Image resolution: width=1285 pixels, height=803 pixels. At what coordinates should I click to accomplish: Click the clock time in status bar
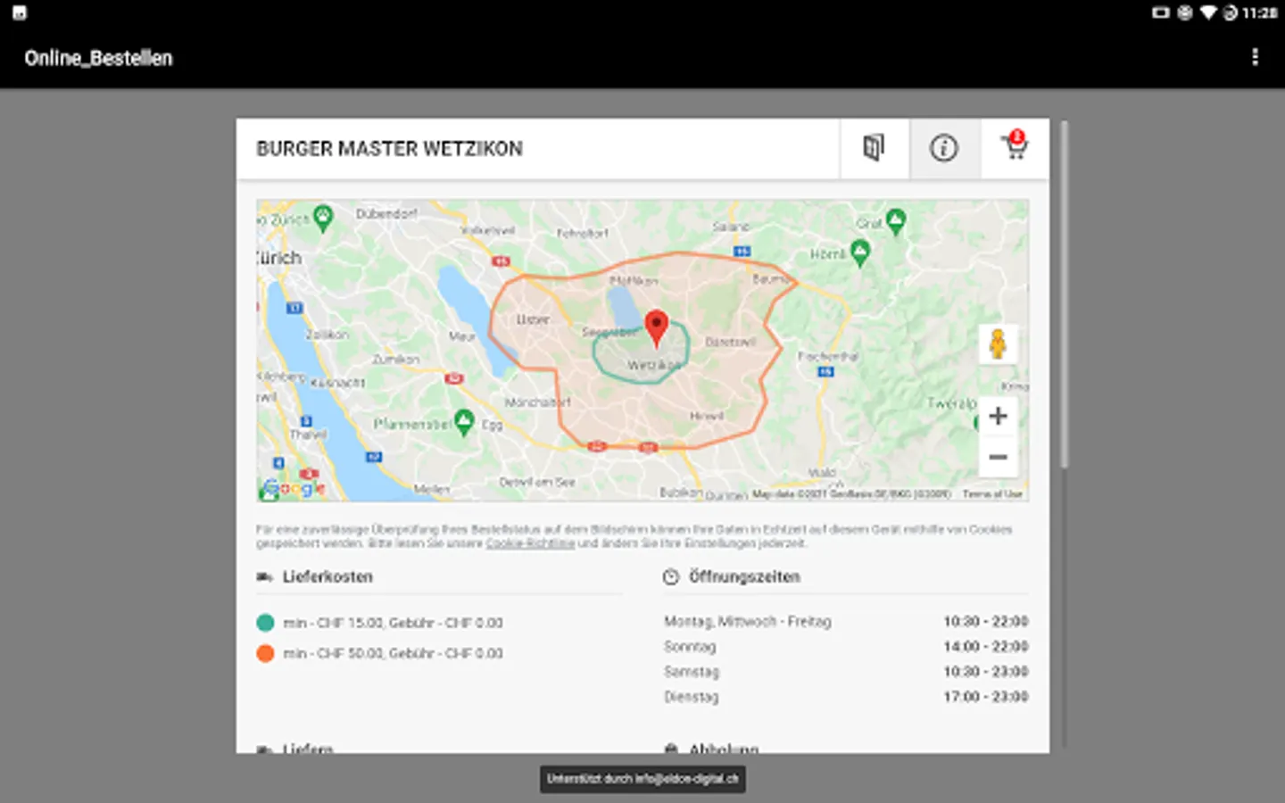pyautogui.click(x=1260, y=12)
